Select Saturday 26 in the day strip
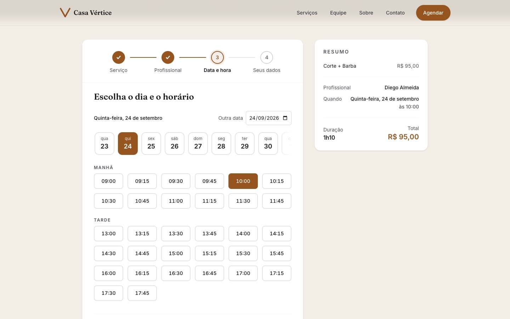The image size is (510, 319). [175, 144]
